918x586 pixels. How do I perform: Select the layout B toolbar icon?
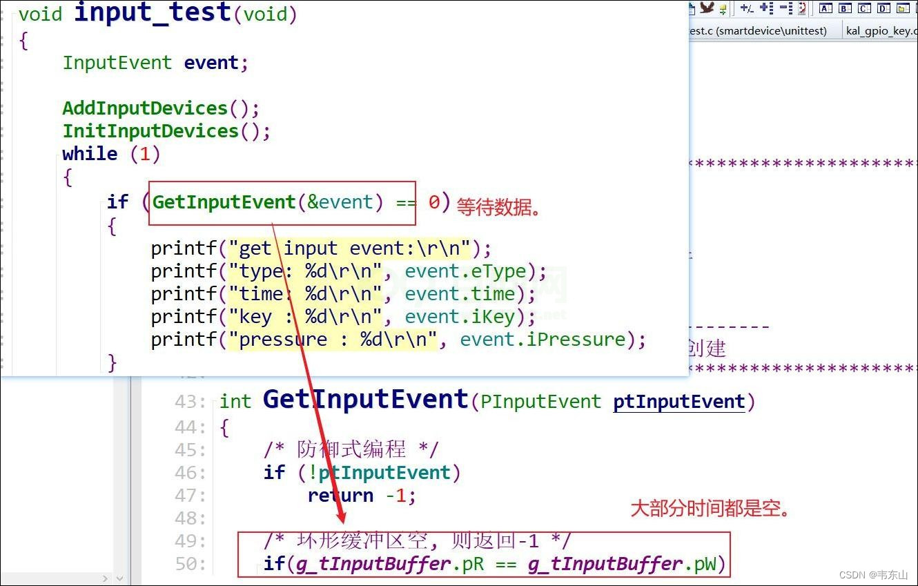point(845,8)
